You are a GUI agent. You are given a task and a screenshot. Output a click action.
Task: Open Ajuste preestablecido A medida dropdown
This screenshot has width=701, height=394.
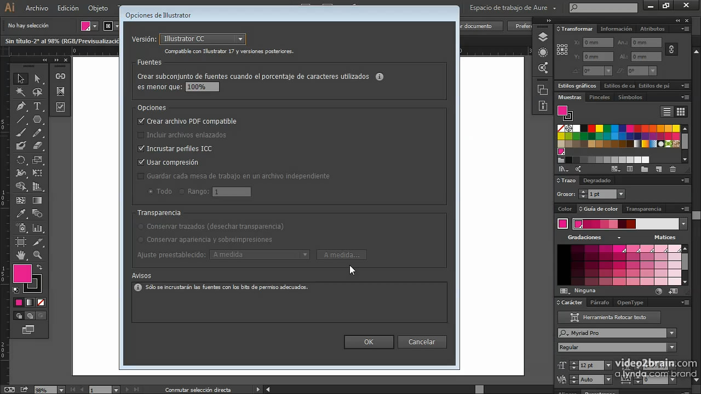pos(260,254)
